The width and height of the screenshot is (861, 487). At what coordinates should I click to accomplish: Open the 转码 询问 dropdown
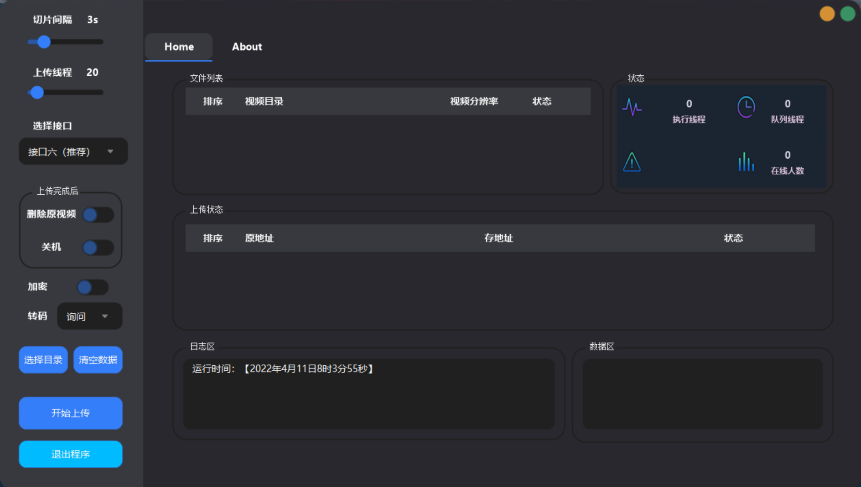point(89,316)
